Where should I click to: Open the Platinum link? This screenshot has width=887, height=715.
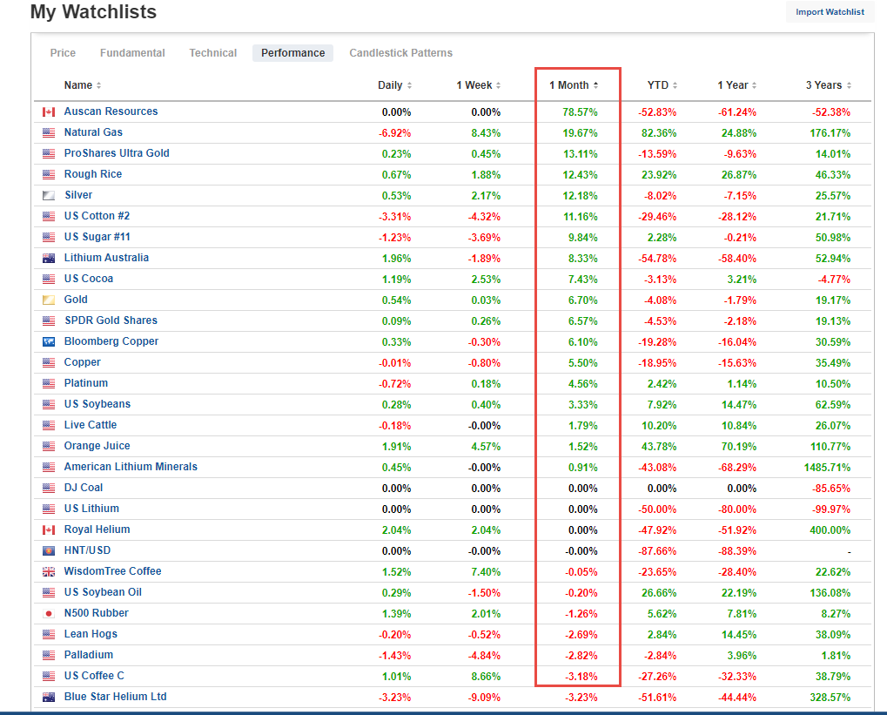click(86, 384)
